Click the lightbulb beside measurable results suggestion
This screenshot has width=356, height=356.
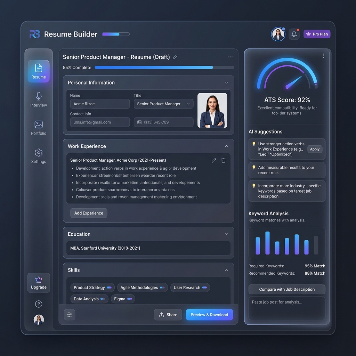coord(254,167)
